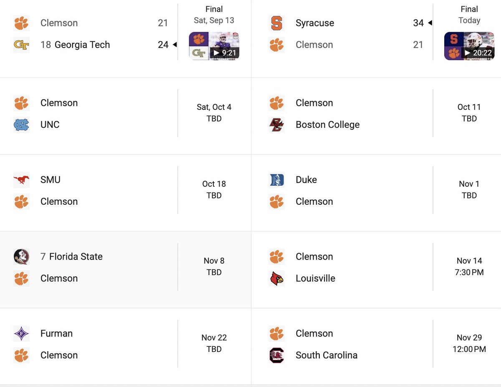Select the Nov 29 12:00 PM game time
Image resolution: width=501 pixels, height=387 pixels.
469,344
